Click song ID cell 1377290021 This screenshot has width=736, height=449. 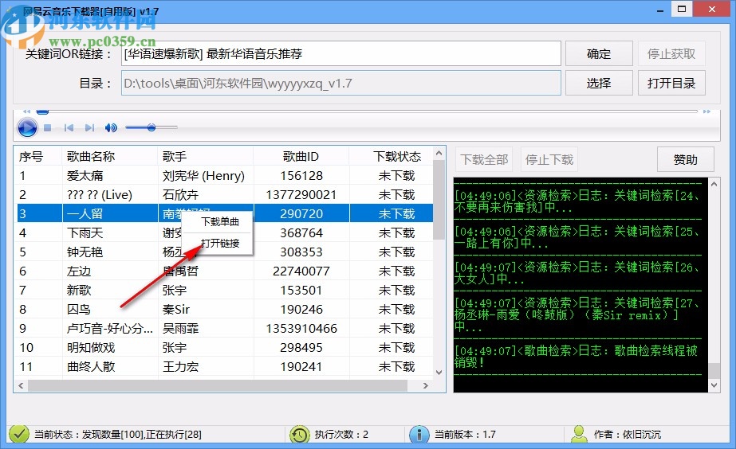point(301,194)
